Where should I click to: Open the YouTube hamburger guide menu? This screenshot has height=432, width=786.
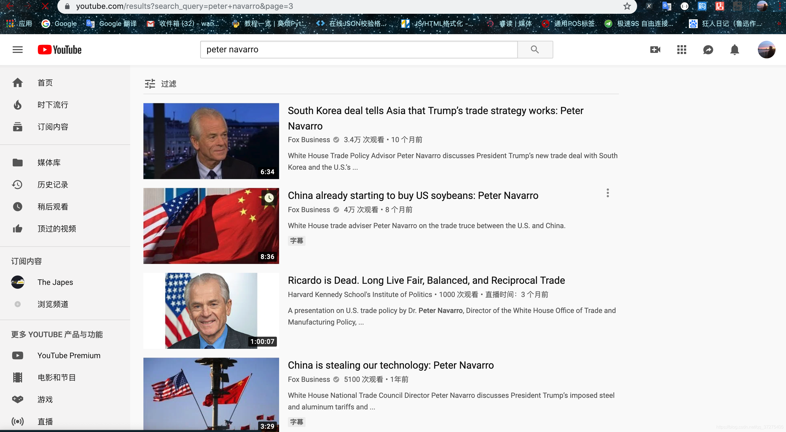pyautogui.click(x=17, y=49)
